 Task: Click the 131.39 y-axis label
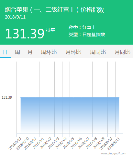(7, 97)
